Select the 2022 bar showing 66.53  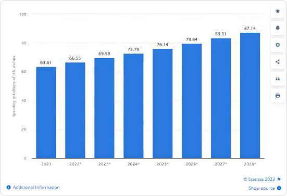click(75, 110)
